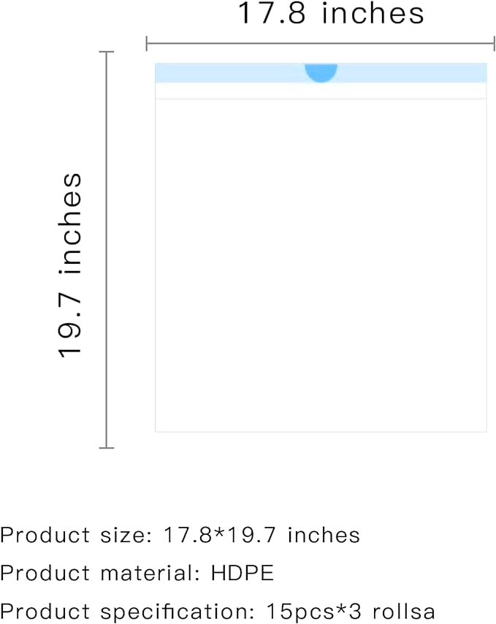Image resolution: width=496 pixels, height=624 pixels.
Task: Select the light blue drawstring band
Action: pos(321,73)
